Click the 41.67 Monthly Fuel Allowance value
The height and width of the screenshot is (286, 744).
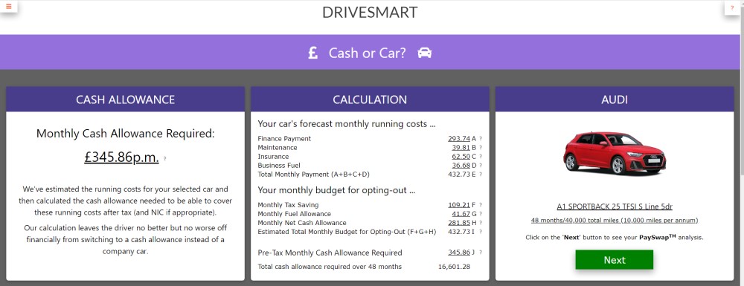click(461, 214)
